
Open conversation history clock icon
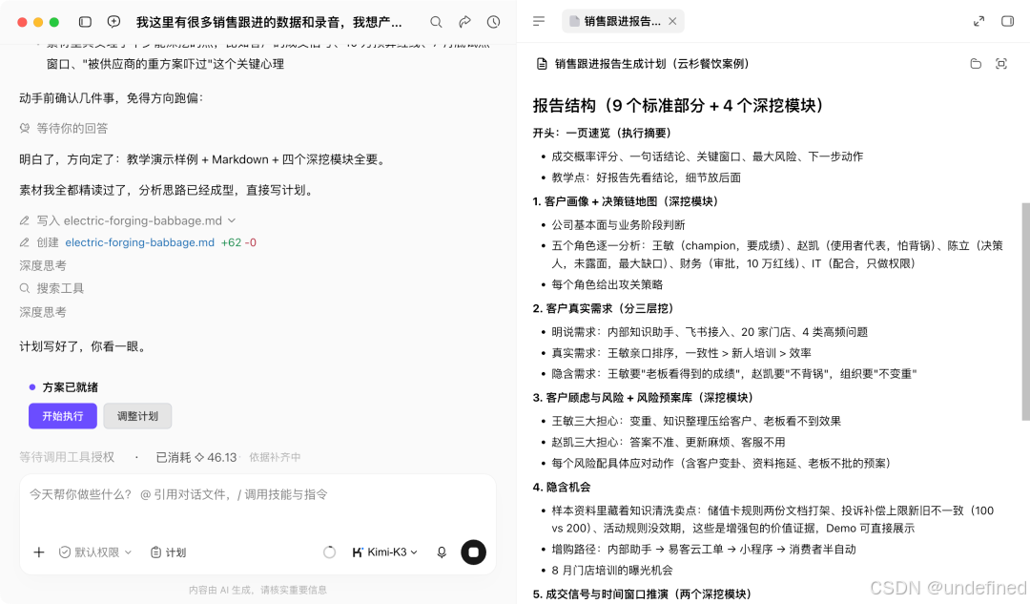493,22
